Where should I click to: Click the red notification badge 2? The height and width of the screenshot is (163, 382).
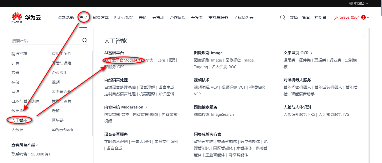coord(363,17)
